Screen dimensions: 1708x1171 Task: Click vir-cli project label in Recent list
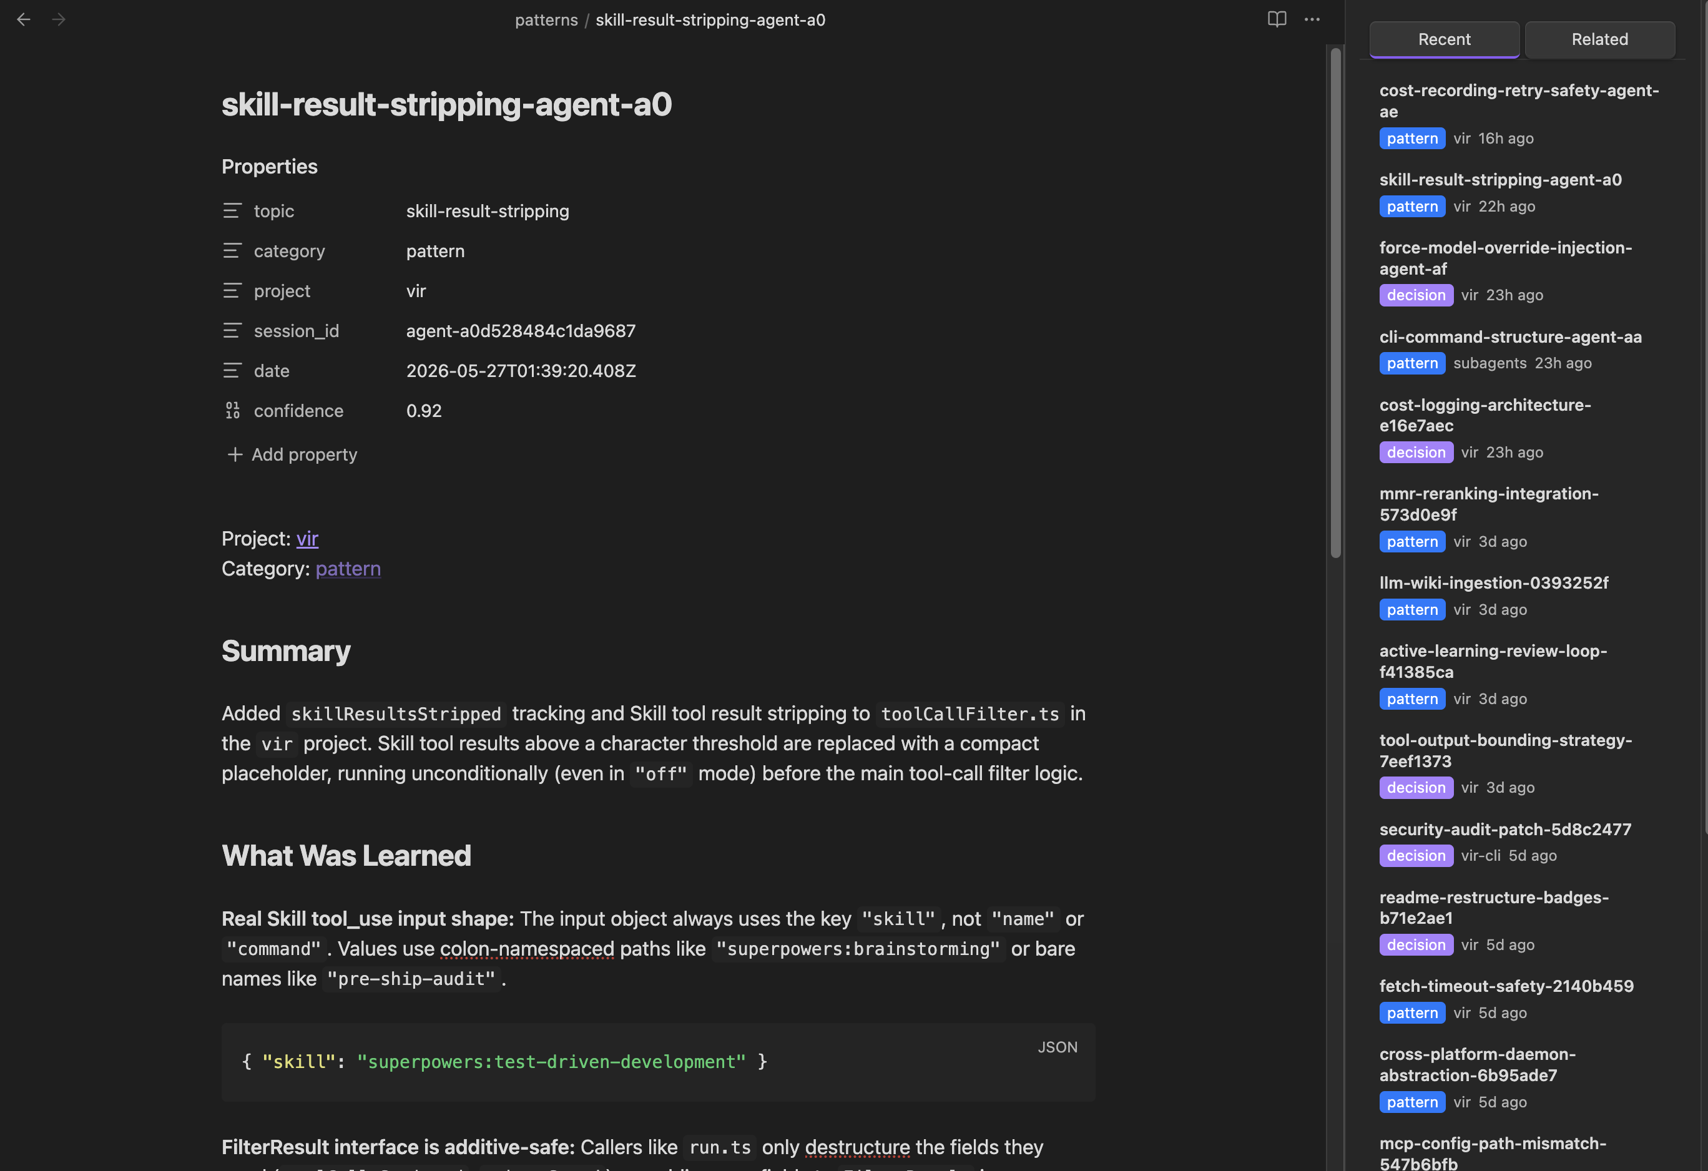pyautogui.click(x=1480, y=856)
